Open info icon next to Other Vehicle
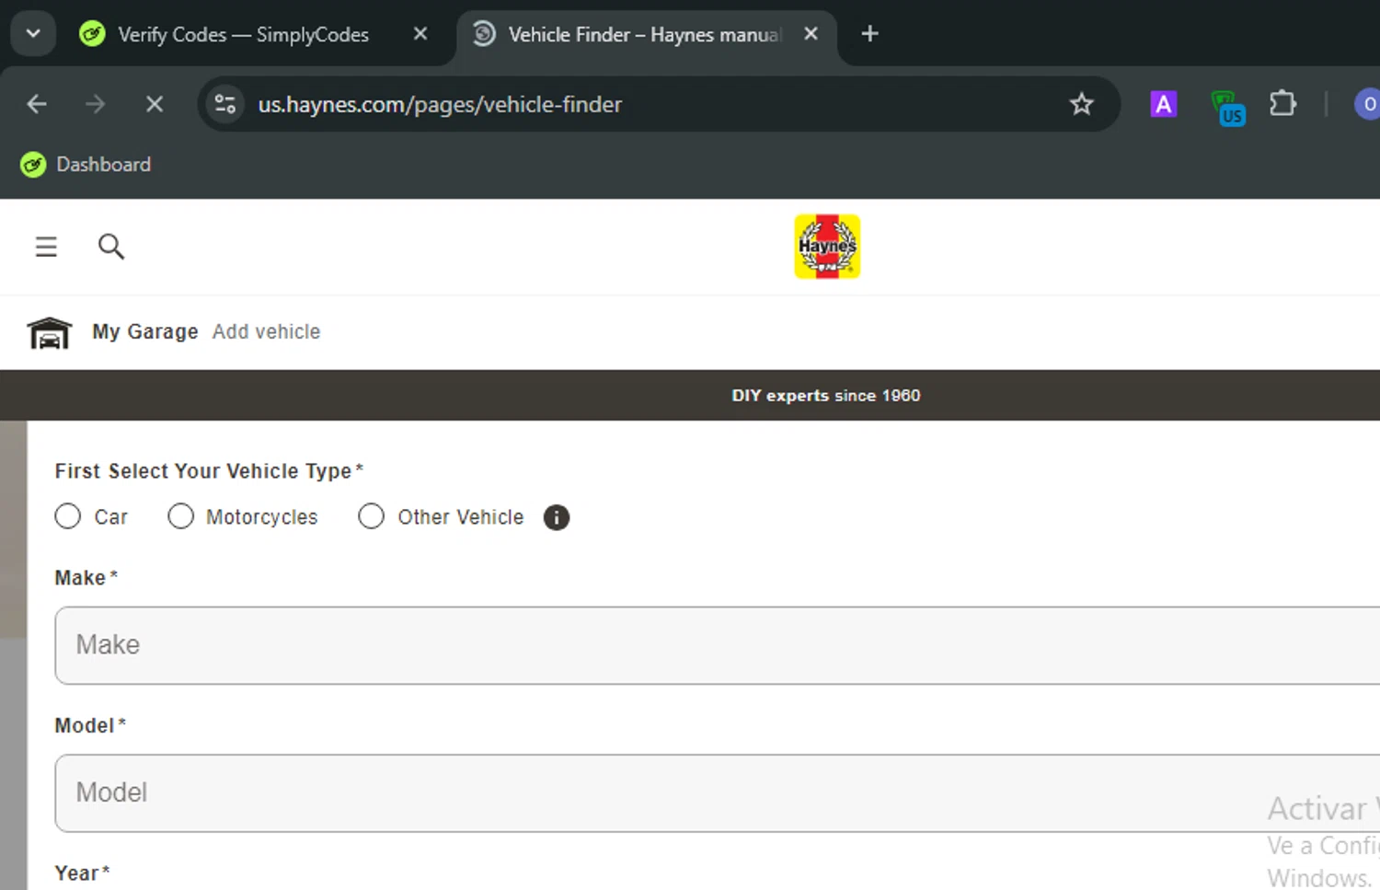Viewport: 1380px width, 890px height. click(x=557, y=517)
